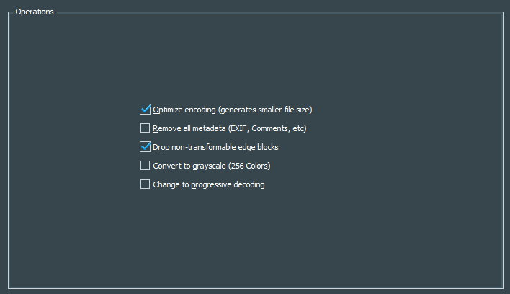Click the word "grayscale" in the fourth option
Viewport: 510px width, 294px height.
(208, 166)
